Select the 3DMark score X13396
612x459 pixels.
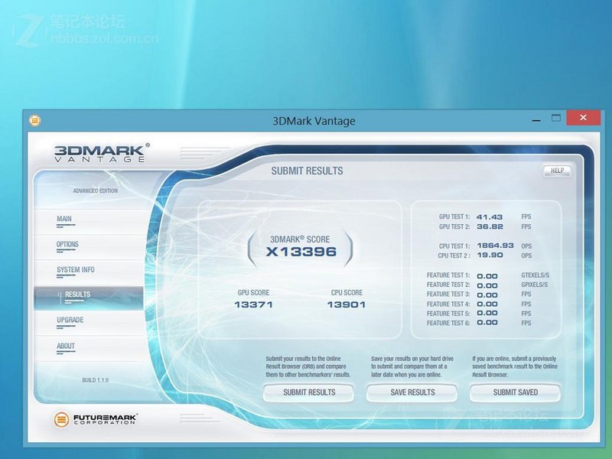[301, 252]
